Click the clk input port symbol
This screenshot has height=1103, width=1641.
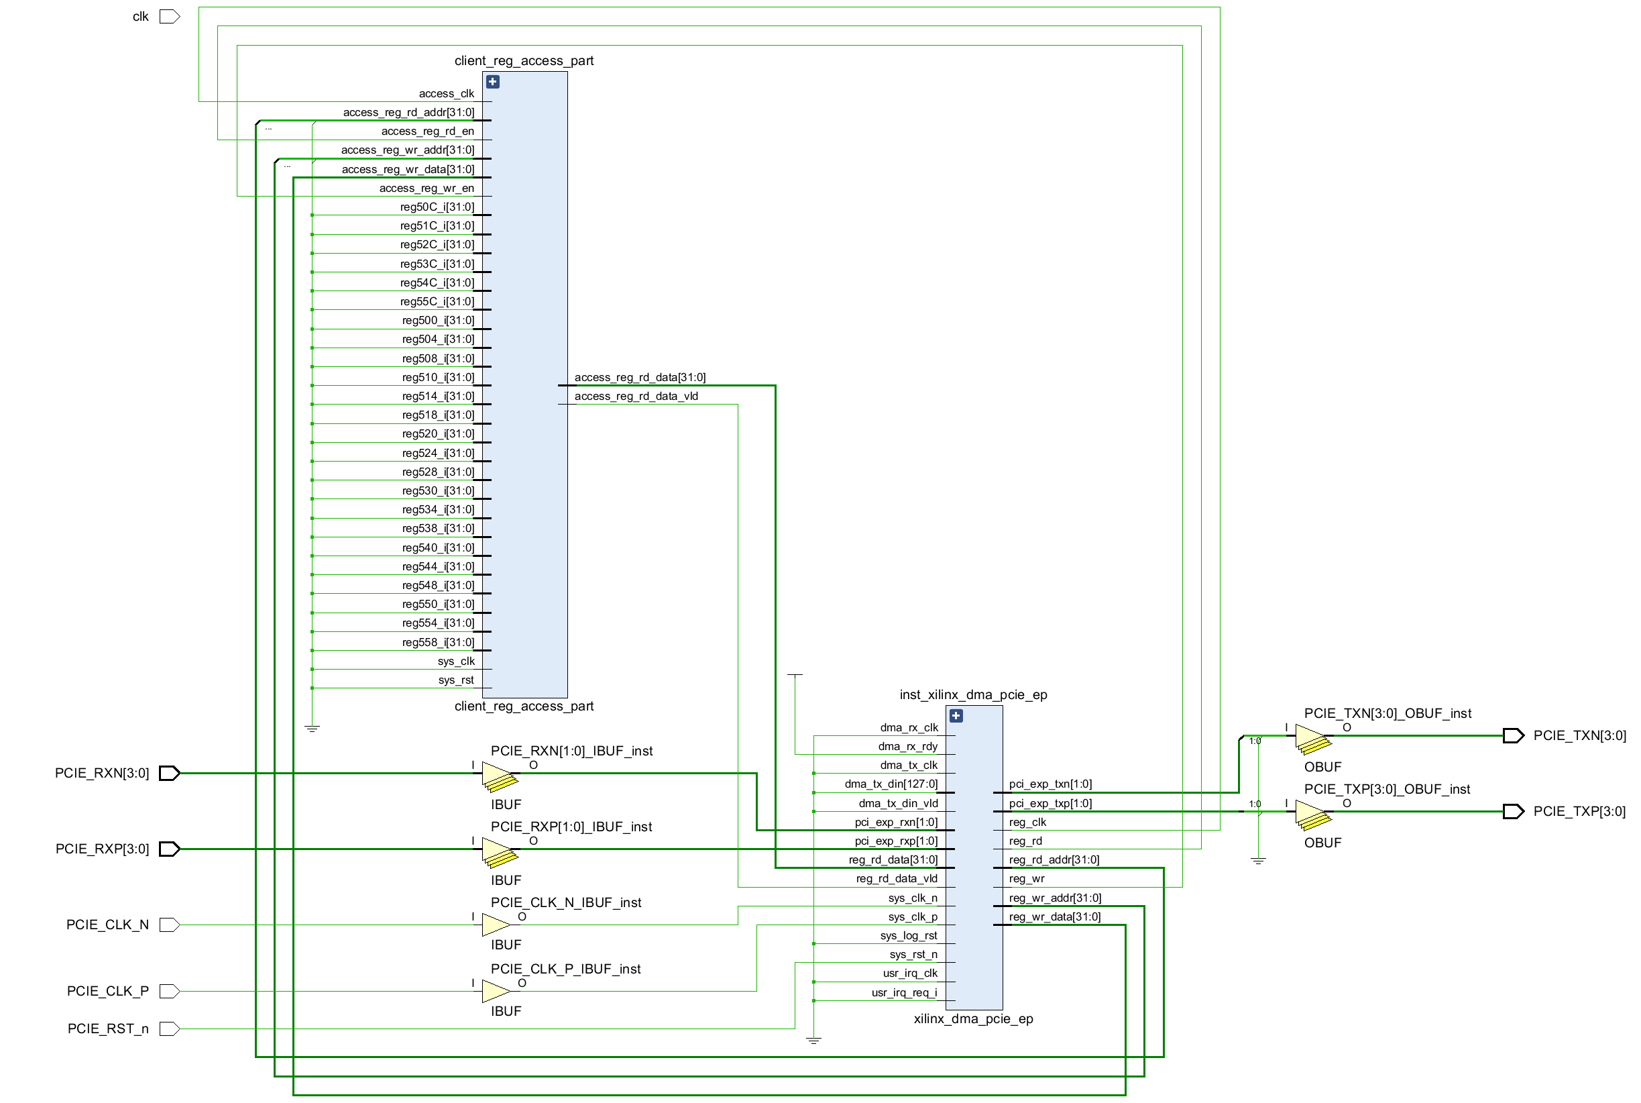tap(170, 17)
